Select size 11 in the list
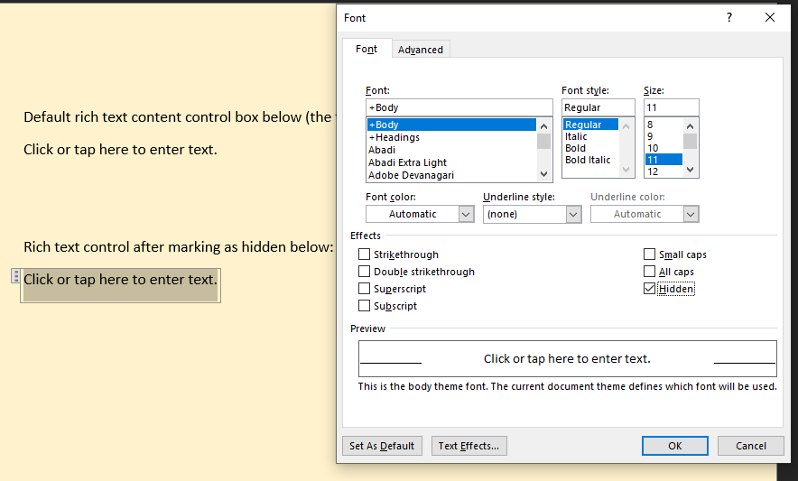Image resolution: width=798 pixels, height=481 pixels. point(663,160)
